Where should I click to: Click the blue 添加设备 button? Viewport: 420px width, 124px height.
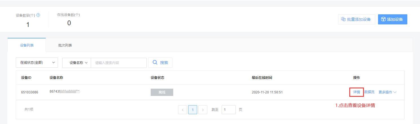tap(392, 19)
